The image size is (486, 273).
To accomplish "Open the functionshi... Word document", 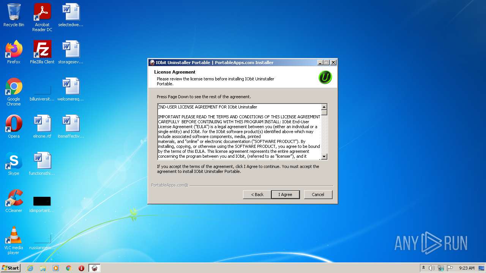I will (42, 164).
